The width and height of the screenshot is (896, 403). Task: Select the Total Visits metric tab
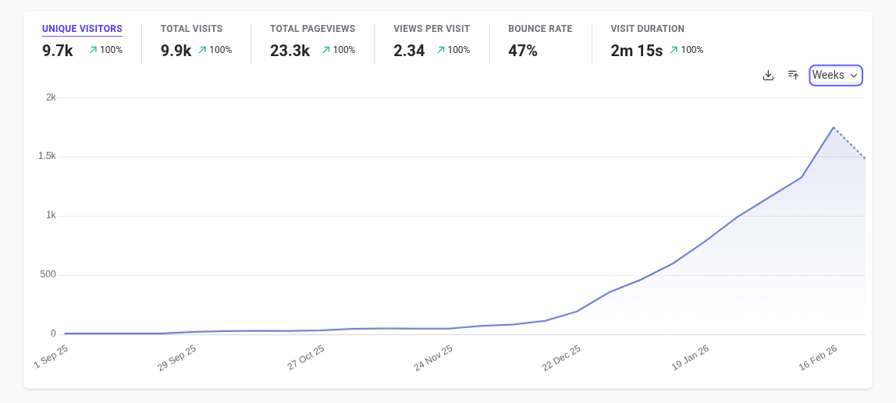click(191, 29)
